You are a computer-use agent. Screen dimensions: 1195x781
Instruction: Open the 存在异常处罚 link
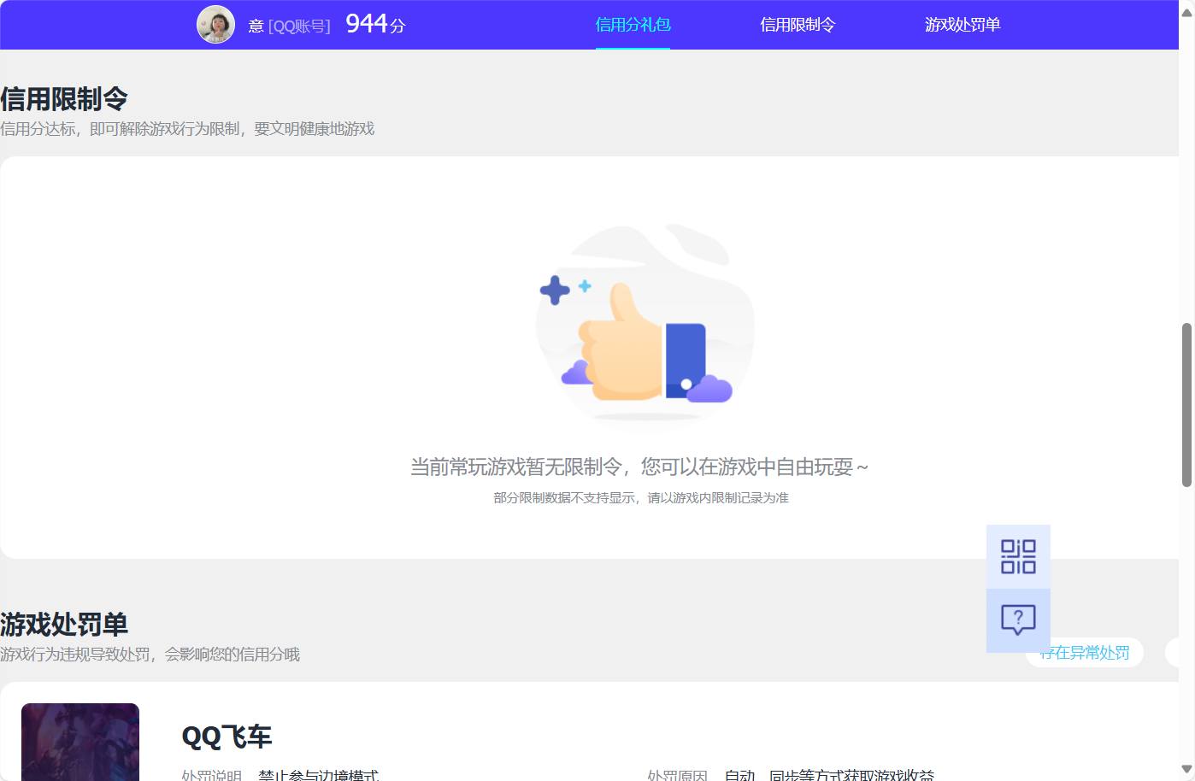(x=1085, y=653)
